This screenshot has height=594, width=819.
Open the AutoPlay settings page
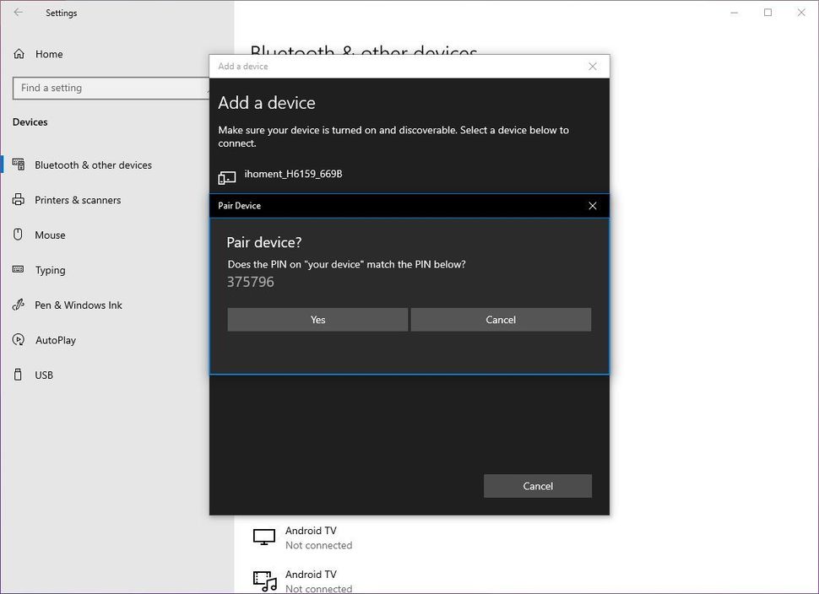pos(56,340)
